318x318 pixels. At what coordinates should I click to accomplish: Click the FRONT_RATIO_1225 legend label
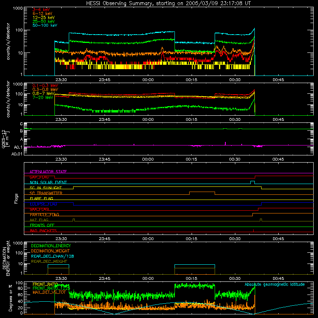(x=51, y=288)
